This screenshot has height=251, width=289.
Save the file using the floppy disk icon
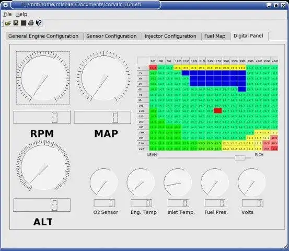[x=16, y=23]
